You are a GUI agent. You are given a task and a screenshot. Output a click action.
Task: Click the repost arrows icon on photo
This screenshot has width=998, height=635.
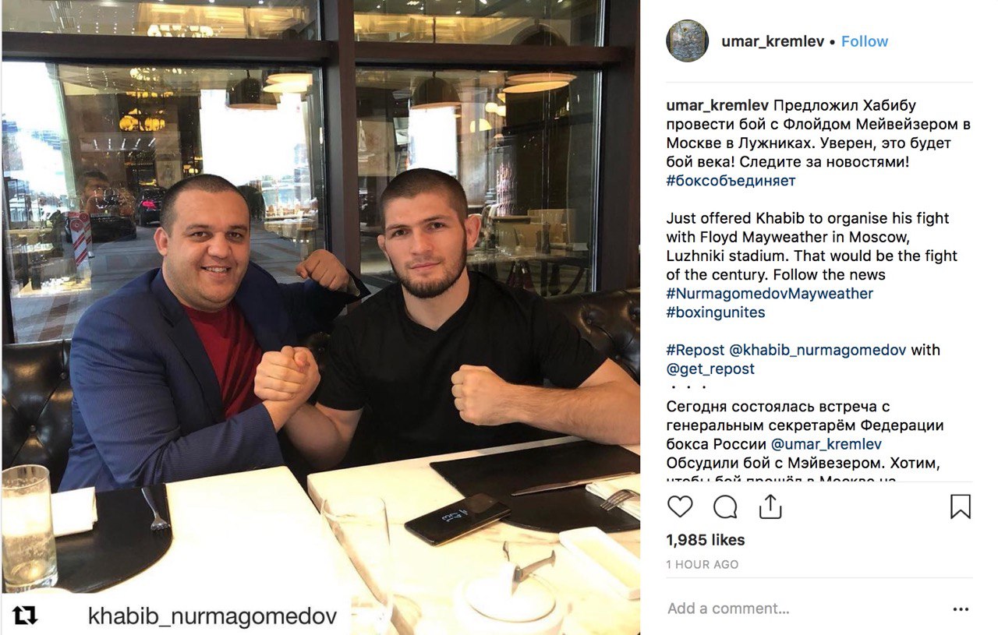[x=25, y=616]
